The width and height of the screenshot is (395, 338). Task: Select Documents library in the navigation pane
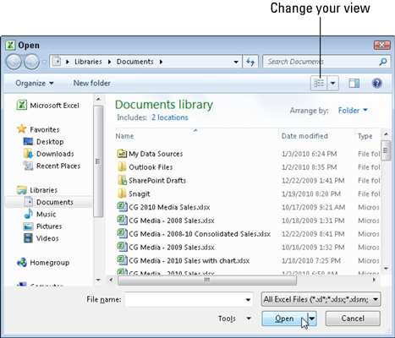(48, 202)
